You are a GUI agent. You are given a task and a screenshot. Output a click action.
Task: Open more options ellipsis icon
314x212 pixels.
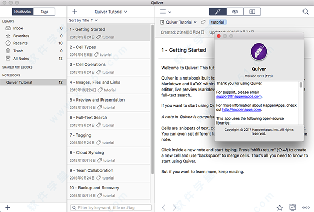pyautogui.click(x=306, y=208)
